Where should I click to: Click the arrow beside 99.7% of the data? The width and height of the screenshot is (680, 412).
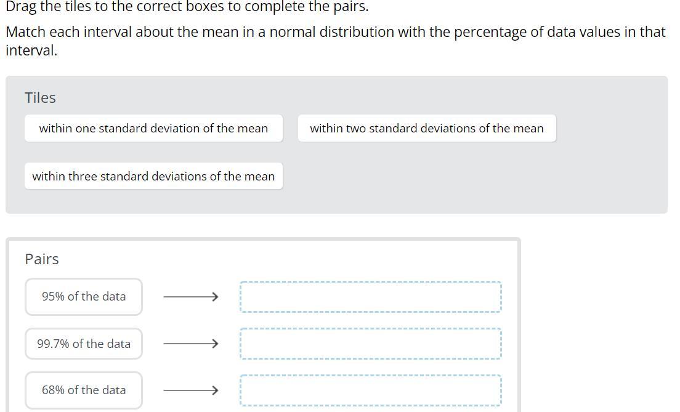191,344
